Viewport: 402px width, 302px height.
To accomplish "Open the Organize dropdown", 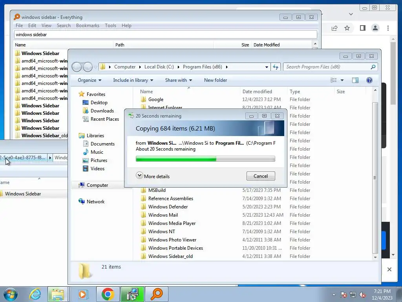I will tap(90, 80).
